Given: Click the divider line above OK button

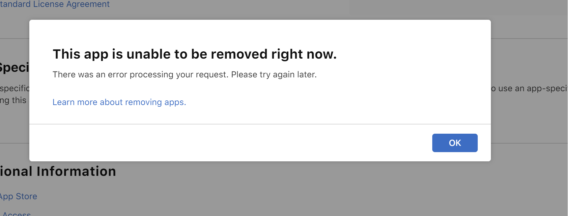Looking at the screenshot, I should pyautogui.click(x=231, y=124).
